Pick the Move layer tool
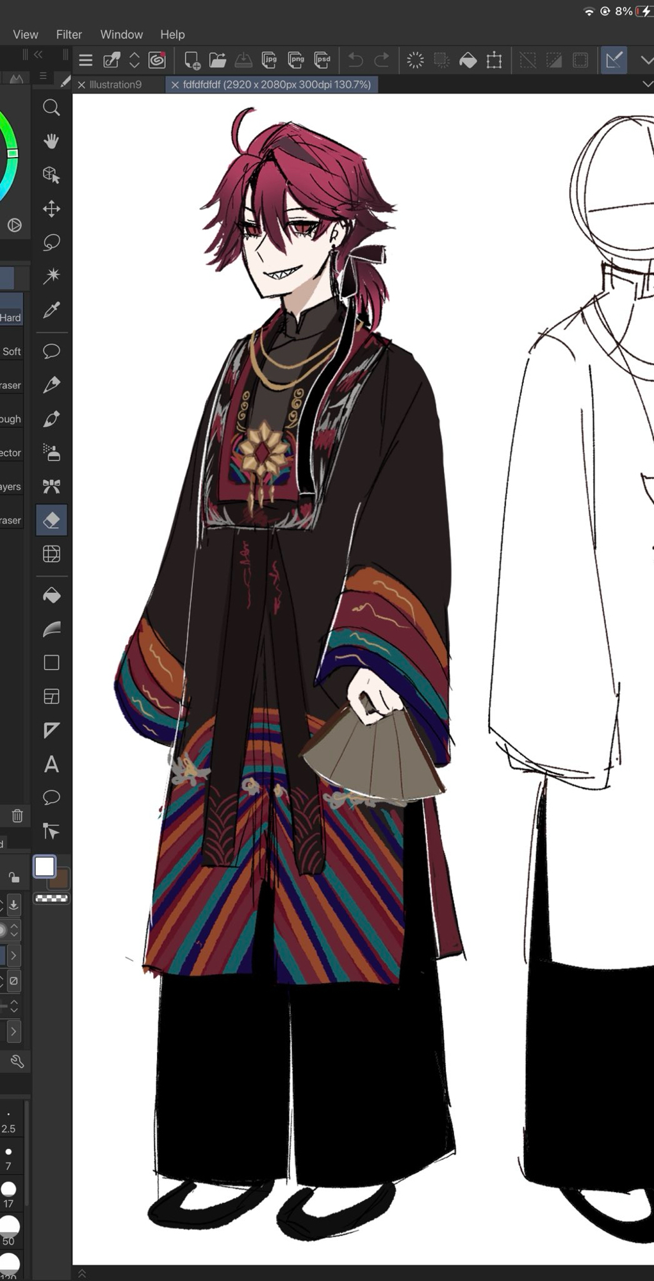 click(51, 209)
